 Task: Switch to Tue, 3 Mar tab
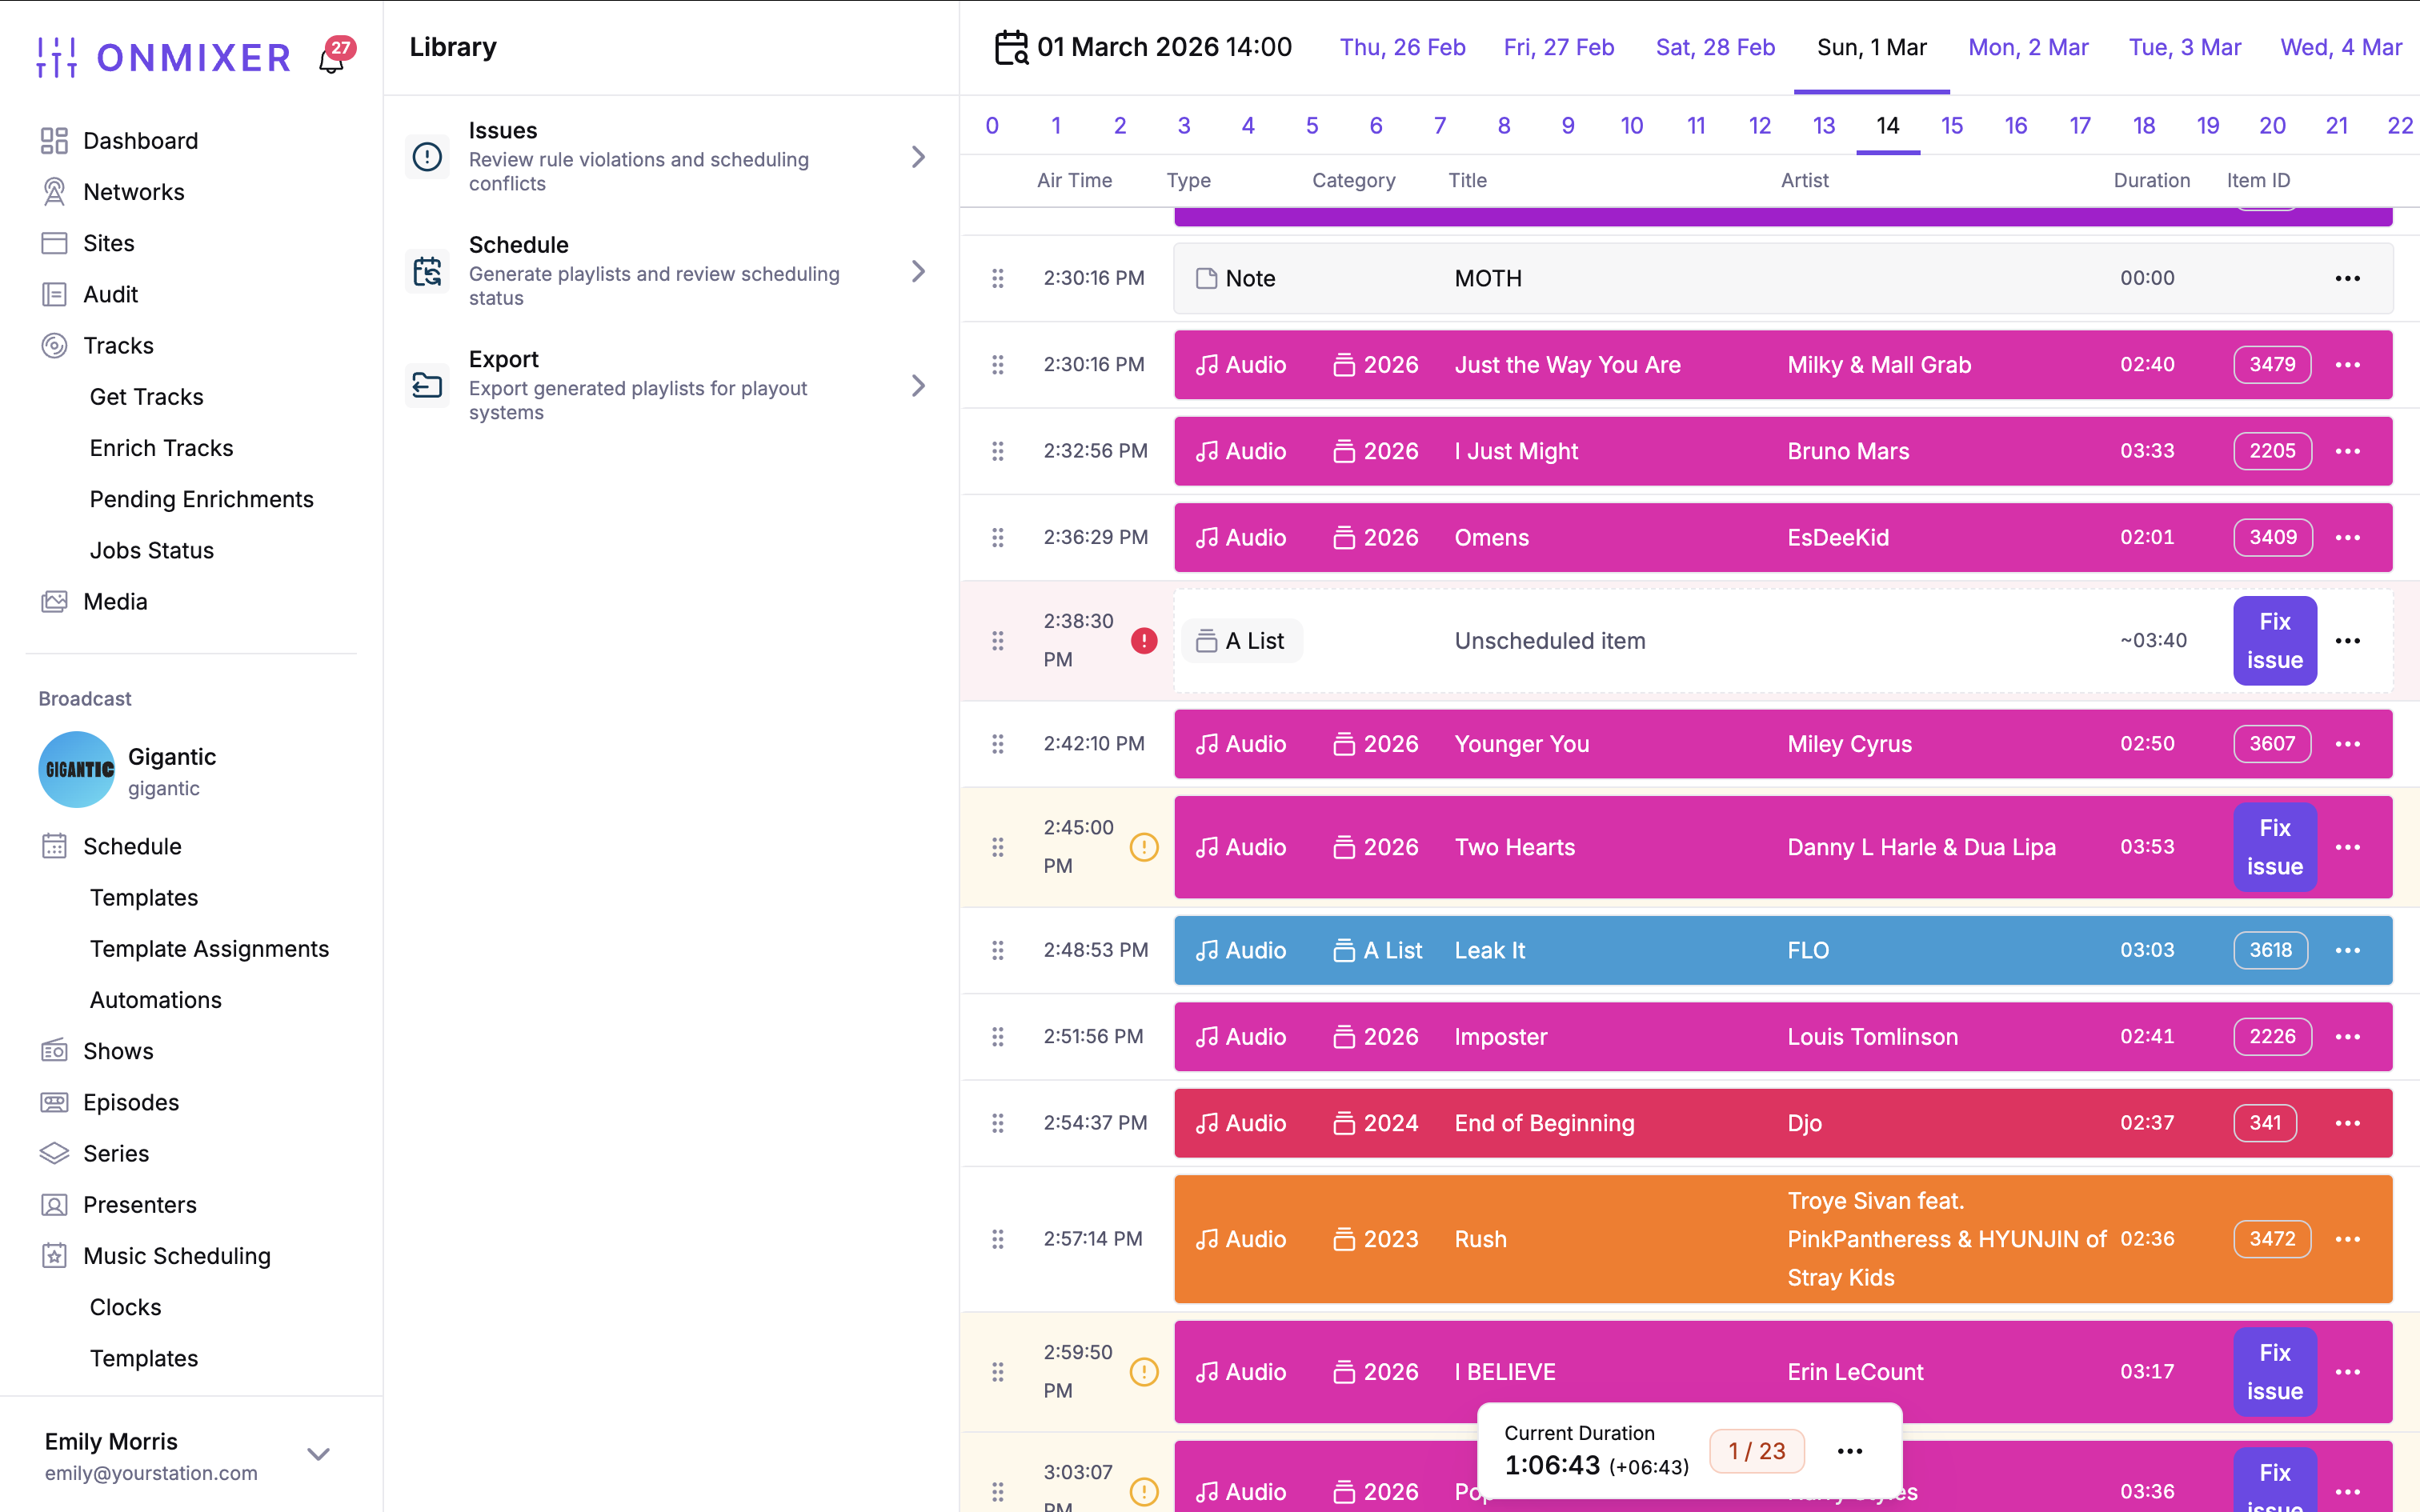(2184, 47)
